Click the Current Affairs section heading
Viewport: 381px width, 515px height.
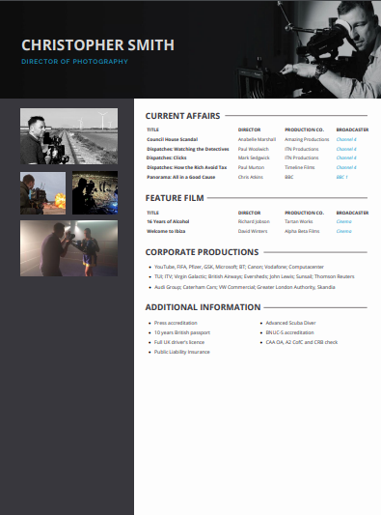tap(182, 116)
